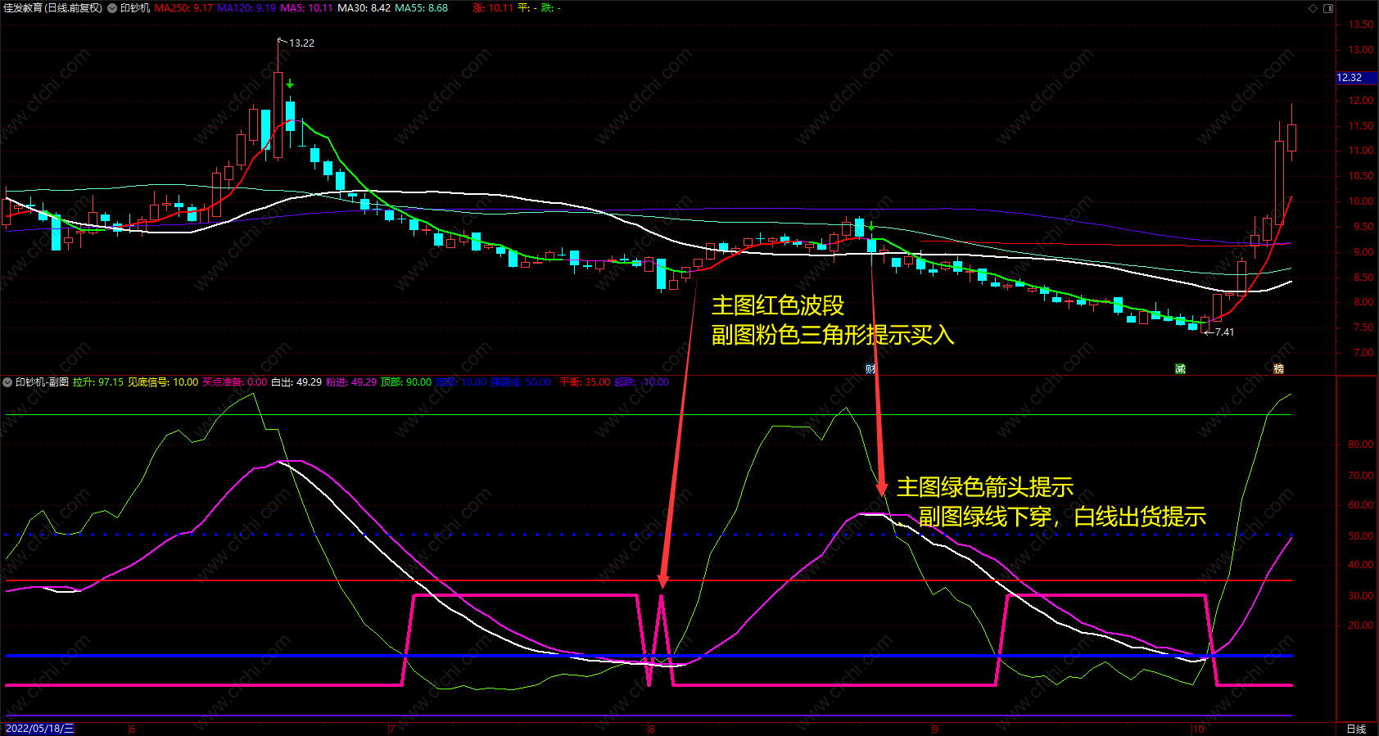Click the 见底信号: 10.00 value label
This screenshot has width=1379, height=736.
[163, 382]
